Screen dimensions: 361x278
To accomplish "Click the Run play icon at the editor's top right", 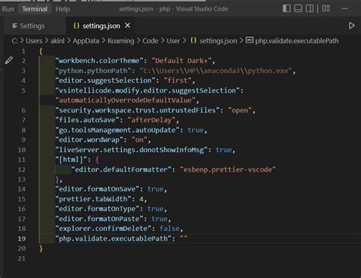I will (351, 26).
